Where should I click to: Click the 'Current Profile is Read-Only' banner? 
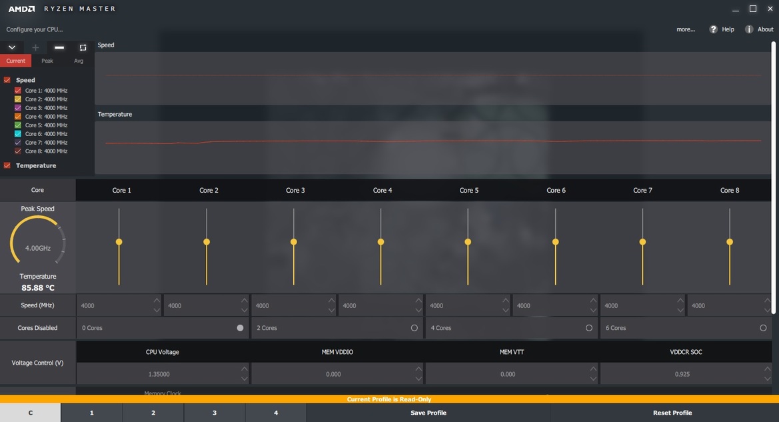click(x=389, y=399)
